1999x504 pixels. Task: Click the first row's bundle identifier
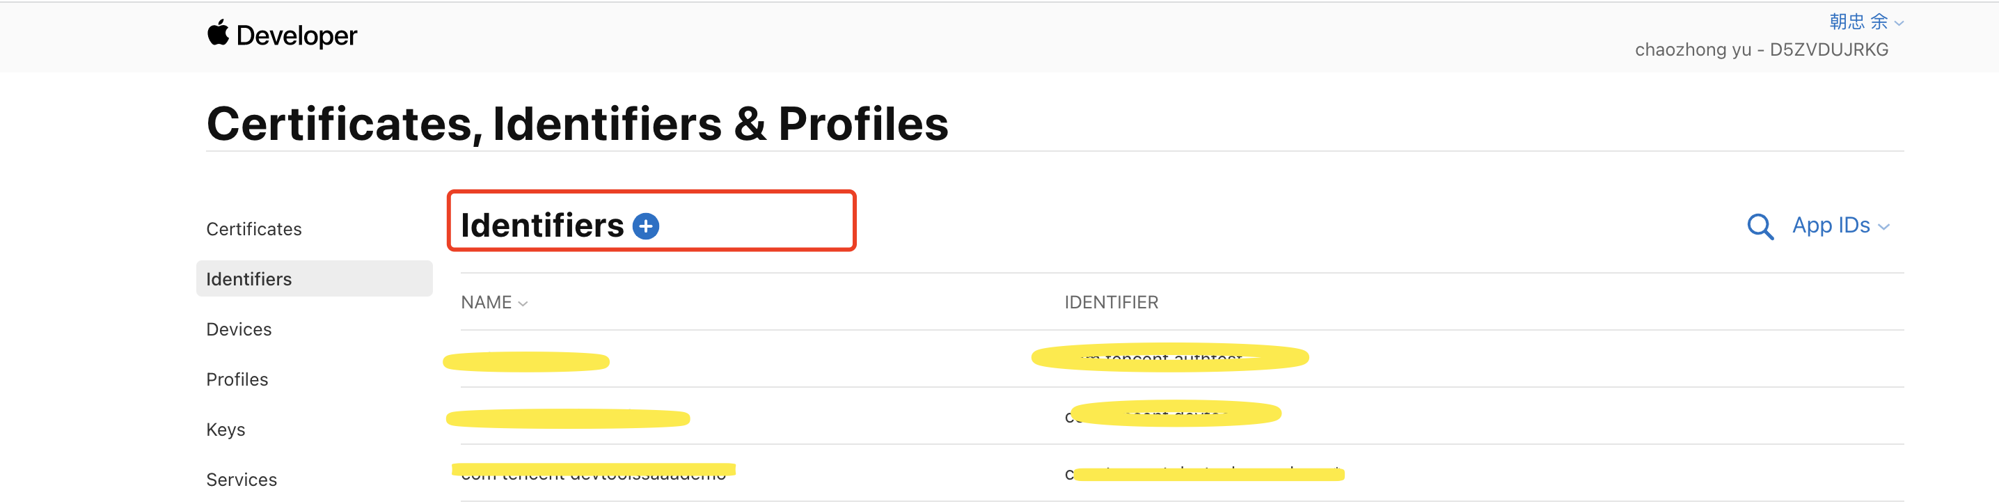click(x=1170, y=357)
